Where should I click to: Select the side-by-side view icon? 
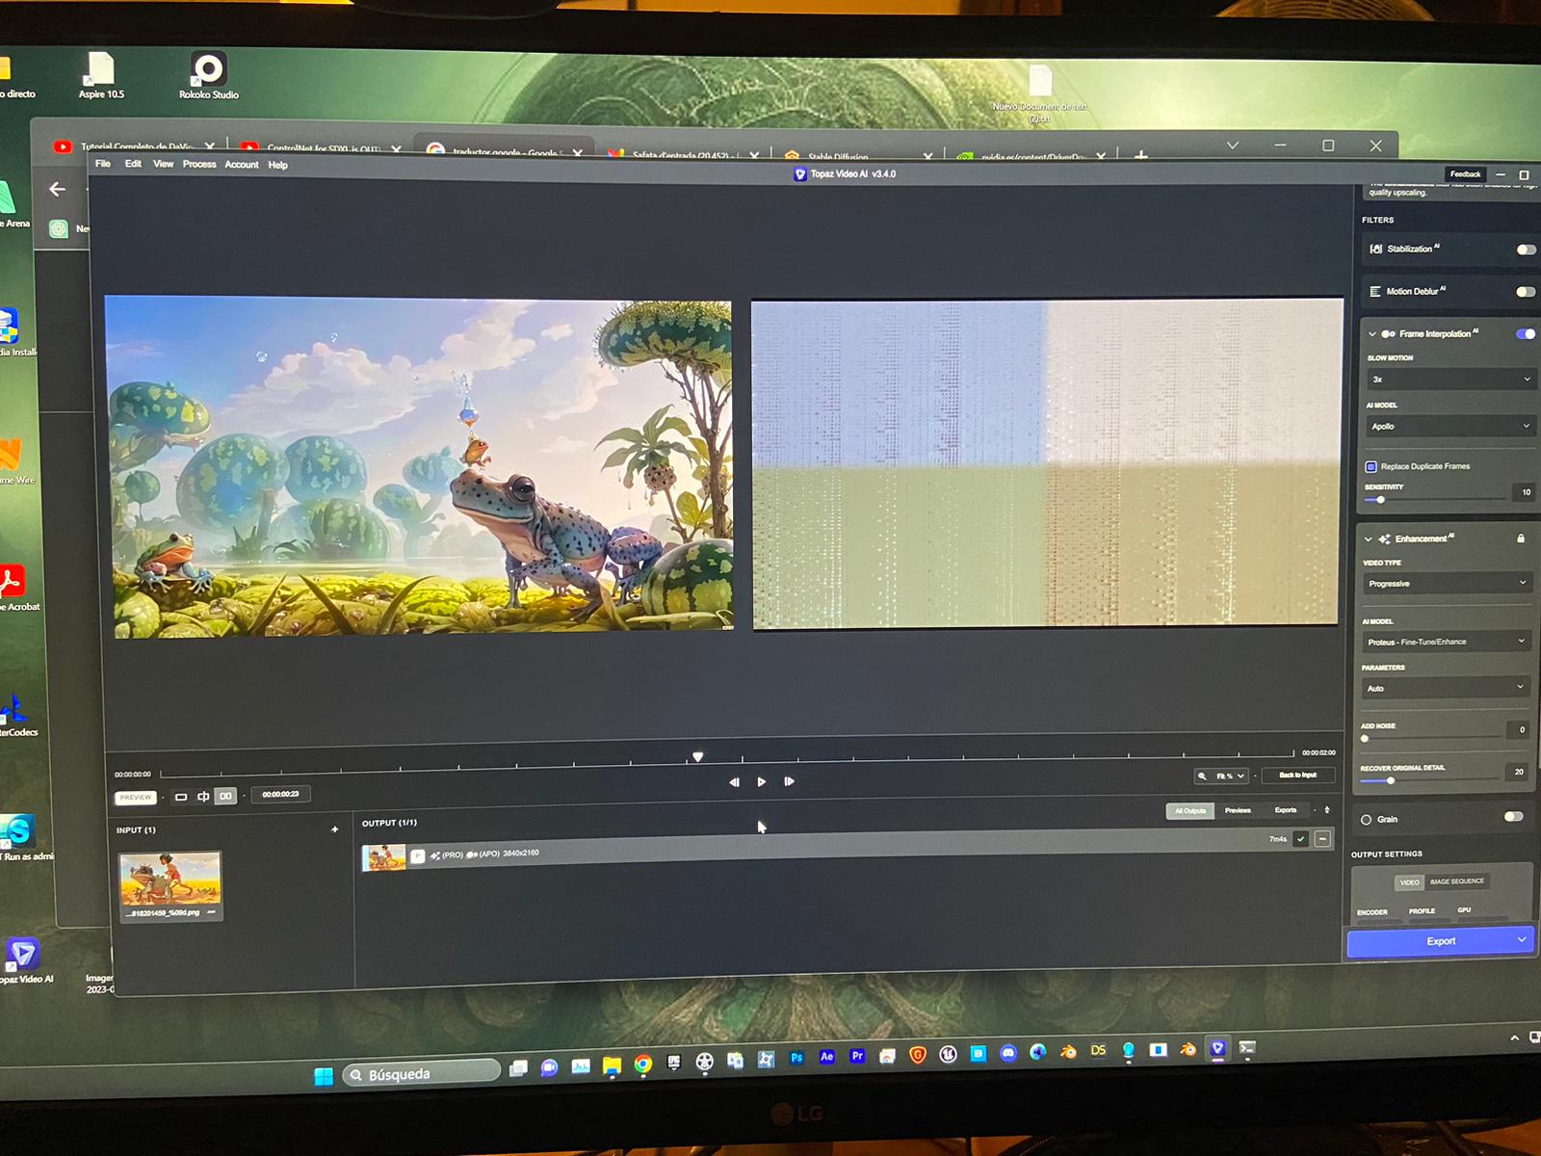(225, 796)
